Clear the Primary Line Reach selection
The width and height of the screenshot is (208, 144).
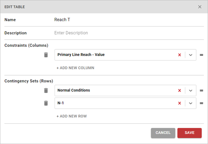(179, 55)
